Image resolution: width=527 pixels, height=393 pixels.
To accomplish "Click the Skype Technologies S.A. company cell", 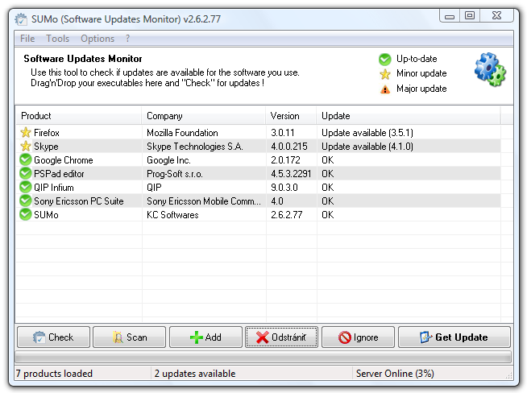I will [195, 147].
